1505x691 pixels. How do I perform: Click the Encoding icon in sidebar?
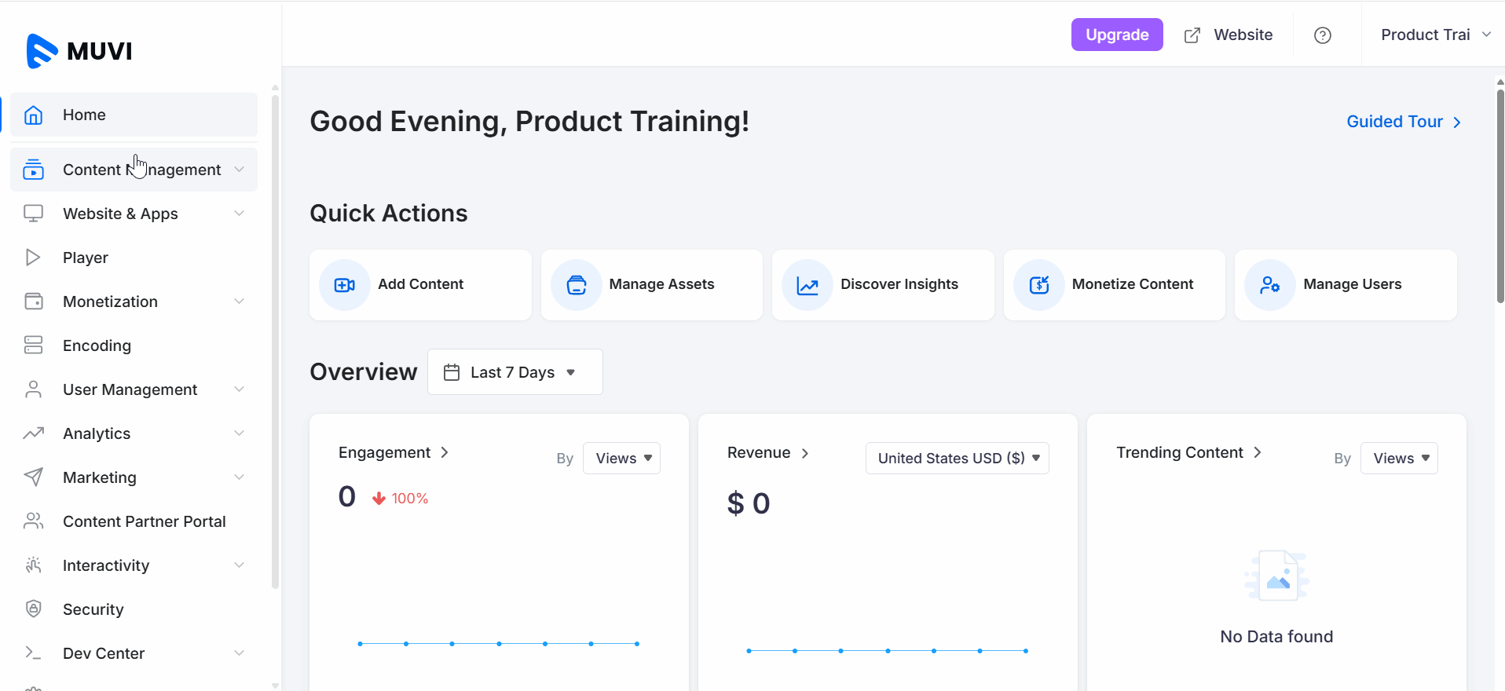[33, 345]
